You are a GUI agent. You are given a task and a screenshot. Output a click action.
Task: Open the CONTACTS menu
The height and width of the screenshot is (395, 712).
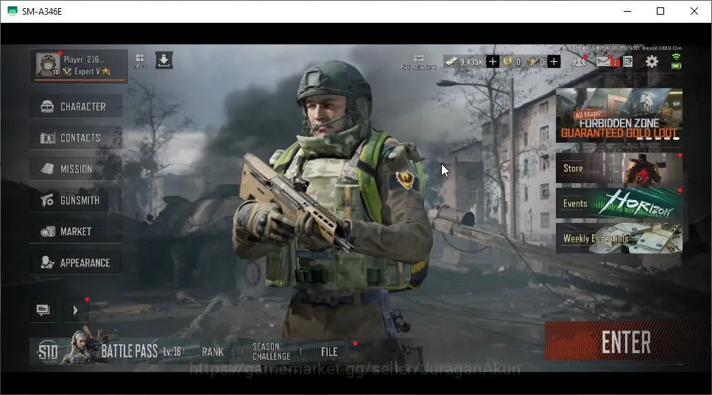click(x=76, y=138)
